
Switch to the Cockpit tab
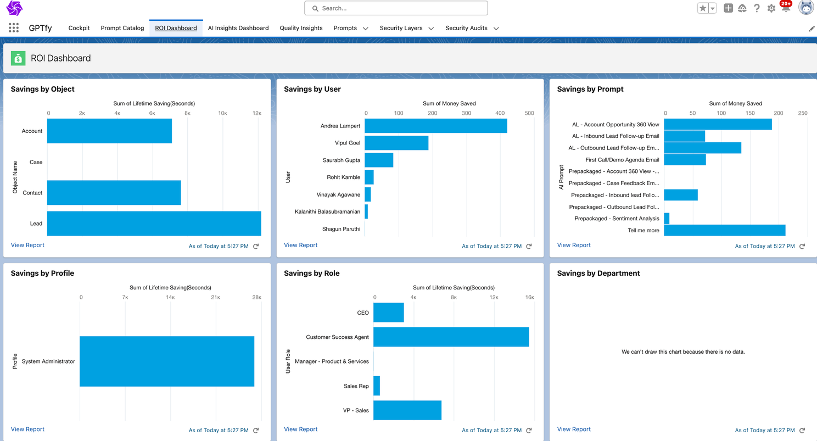pyautogui.click(x=79, y=28)
